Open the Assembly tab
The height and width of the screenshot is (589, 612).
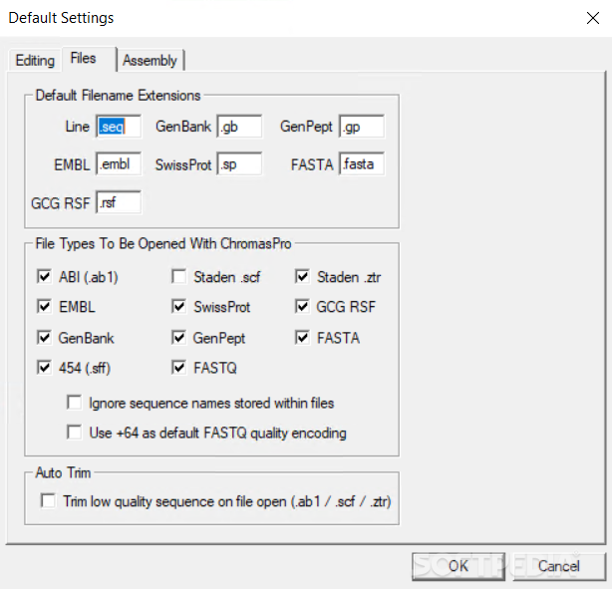(x=151, y=61)
